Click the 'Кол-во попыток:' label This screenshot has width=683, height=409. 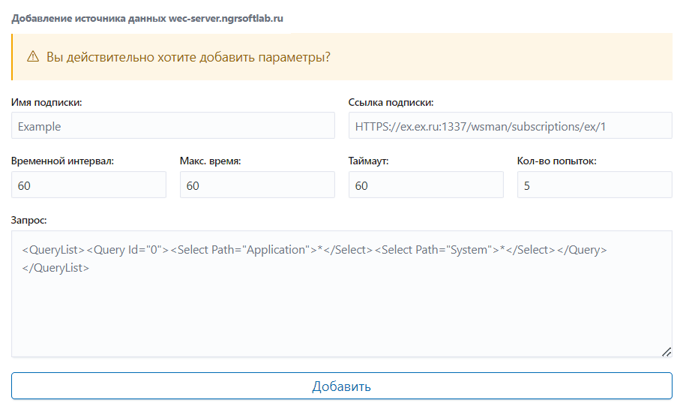(557, 161)
